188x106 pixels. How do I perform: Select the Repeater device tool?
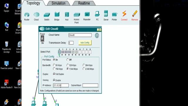click(87, 16)
